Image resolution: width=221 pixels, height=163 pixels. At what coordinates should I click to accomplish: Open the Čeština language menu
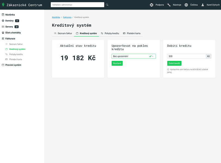point(194,5)
